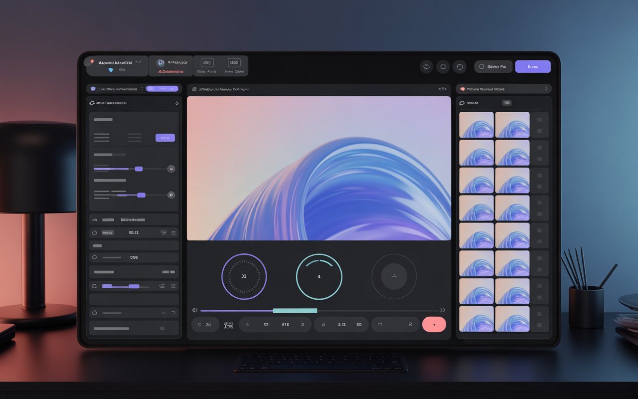Select the first wave thumbnail in the right grid
The image size is (638, 399).
pyautogui.click(x=476, y=125)
